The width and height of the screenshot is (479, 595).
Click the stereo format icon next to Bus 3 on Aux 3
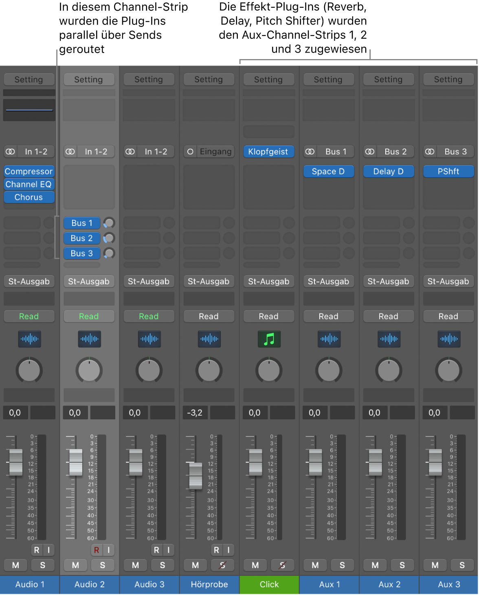pos(429,151)
